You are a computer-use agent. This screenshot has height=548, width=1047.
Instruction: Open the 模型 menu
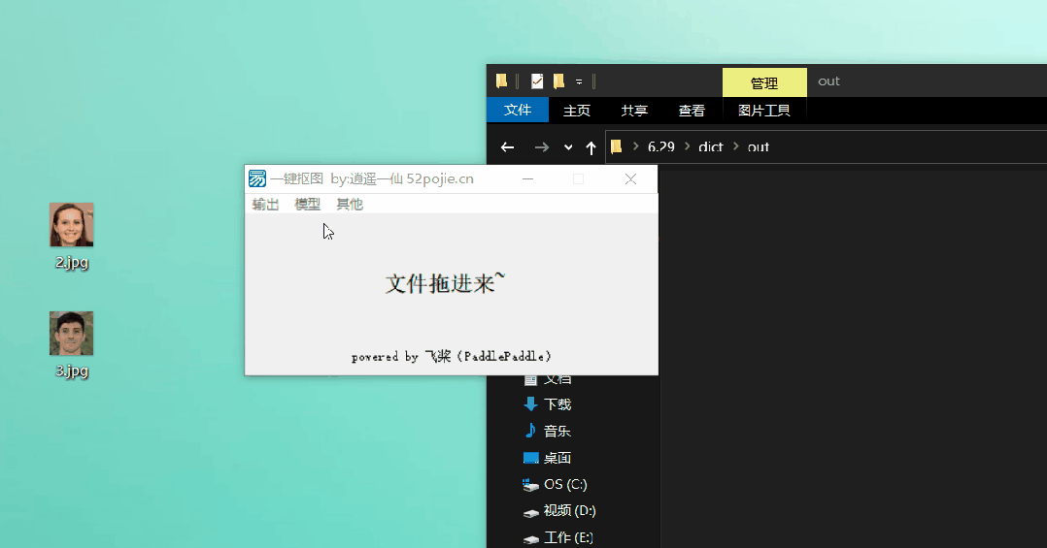click(307, 204)
